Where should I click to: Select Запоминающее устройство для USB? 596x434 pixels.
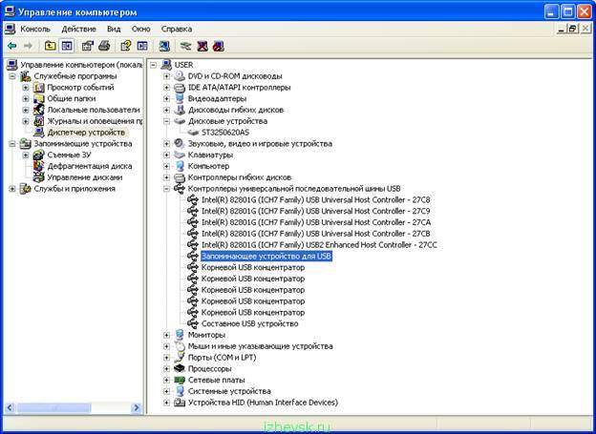coord(266,257)
